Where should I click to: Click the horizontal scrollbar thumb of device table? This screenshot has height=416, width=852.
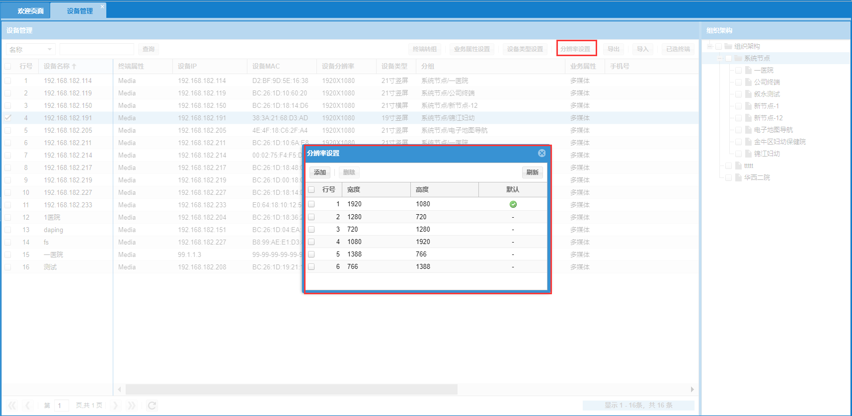291,389
